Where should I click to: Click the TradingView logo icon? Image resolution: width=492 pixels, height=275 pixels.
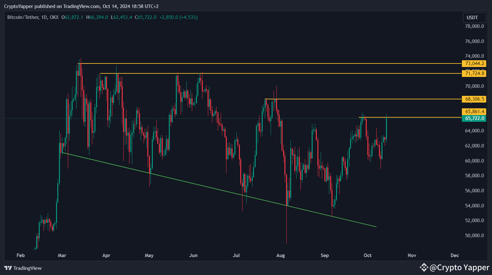8,268
